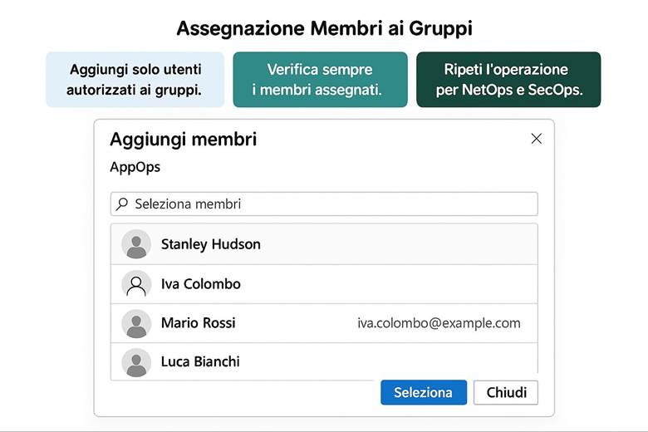The height and width of the screenshot is (432, 648).
Task: Click the 'Ripeti l'operazione per NetOps' banner
Action: (x=508, y=80)
